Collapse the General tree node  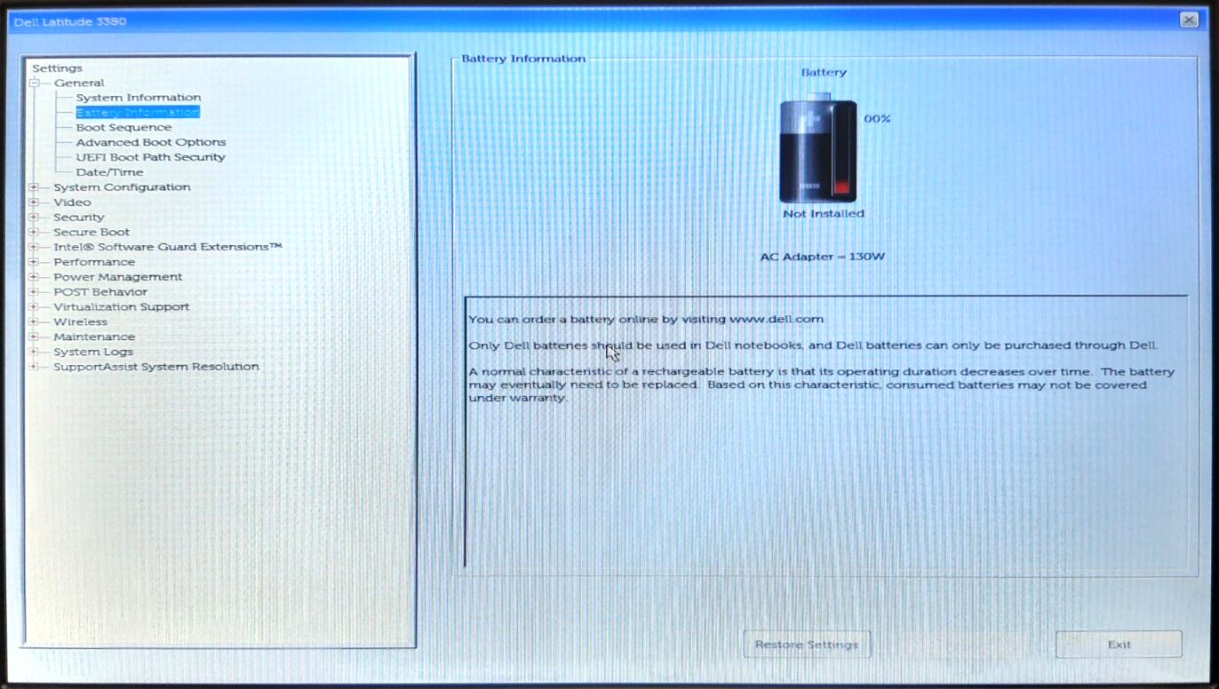click(34, 83)
